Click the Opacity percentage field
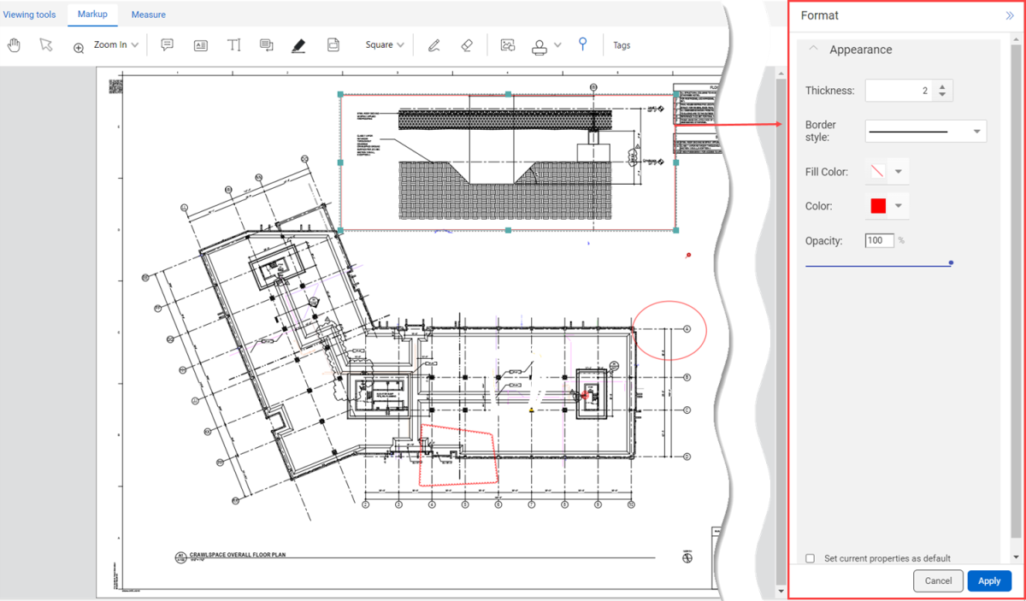The width and height of the screenshot is (1026, 601). coord(880,240)
